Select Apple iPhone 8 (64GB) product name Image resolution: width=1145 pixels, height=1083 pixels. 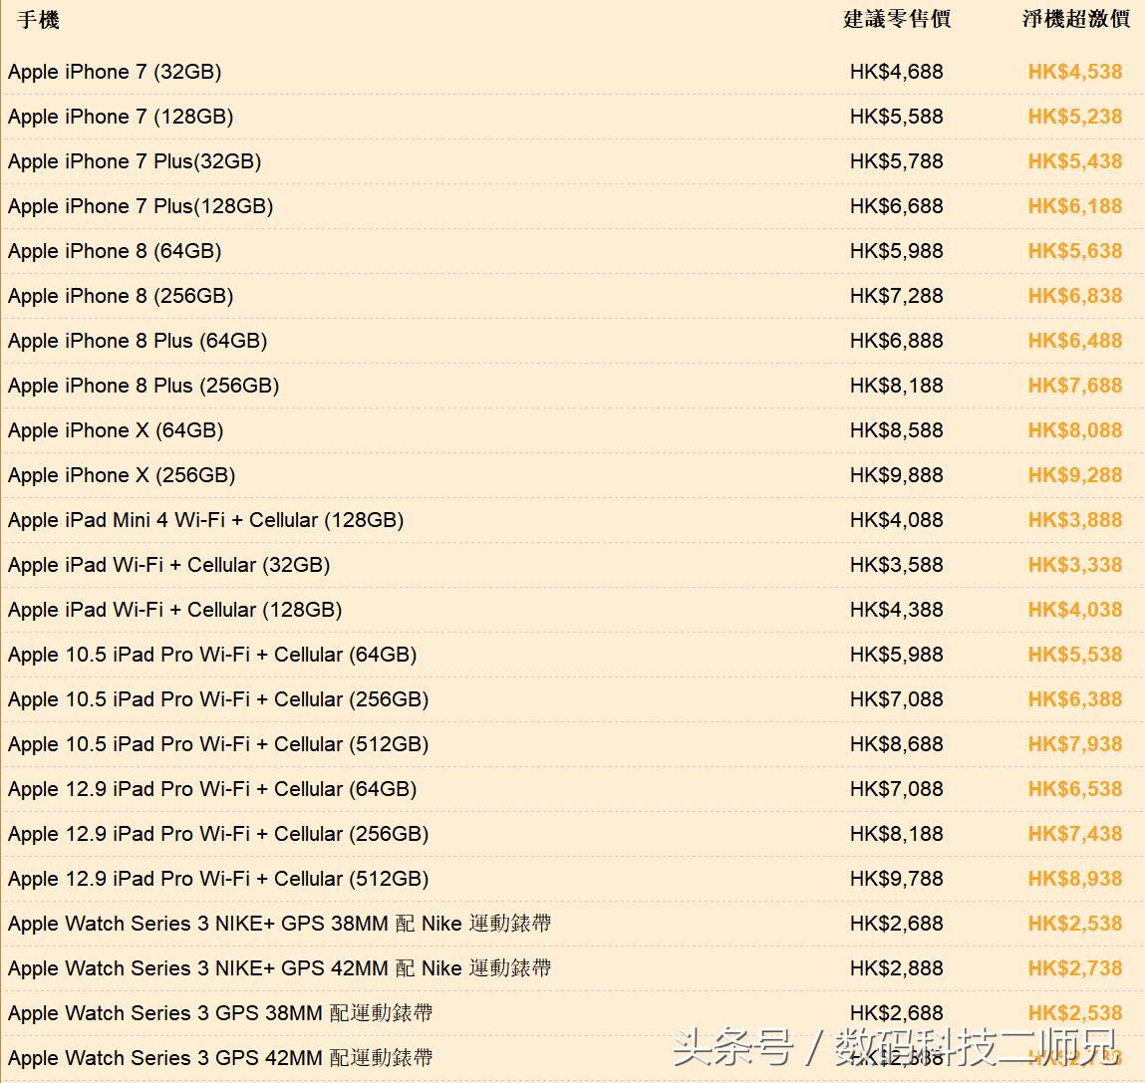(115, 251)
